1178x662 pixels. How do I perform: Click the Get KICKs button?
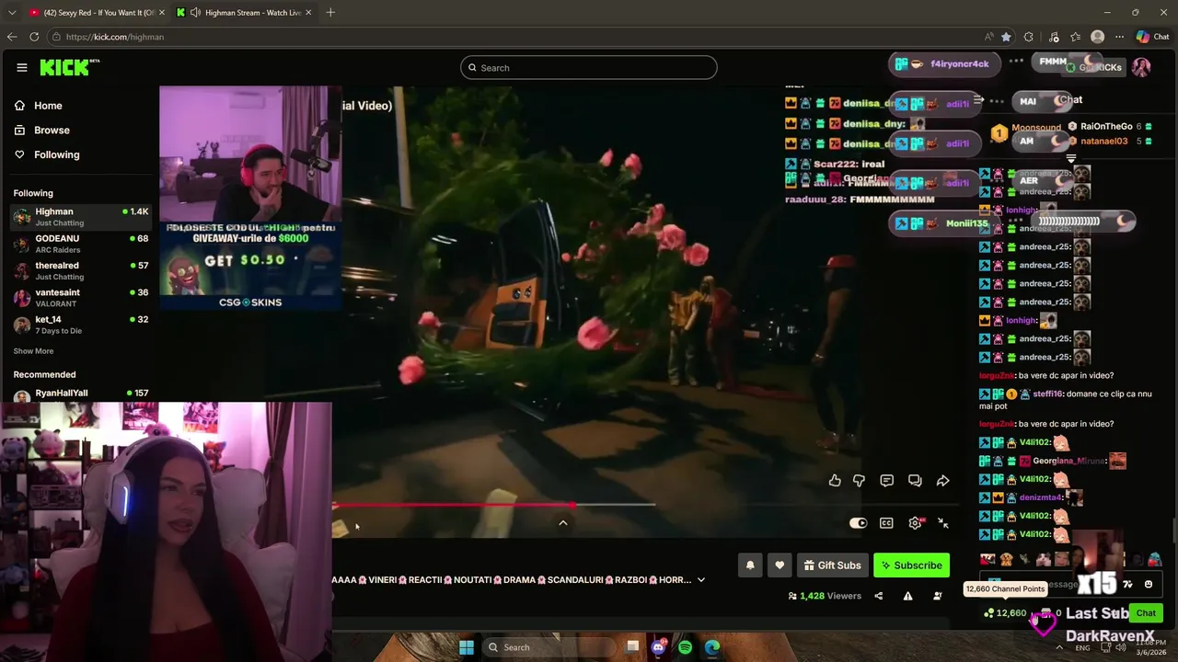(1094, 67)
